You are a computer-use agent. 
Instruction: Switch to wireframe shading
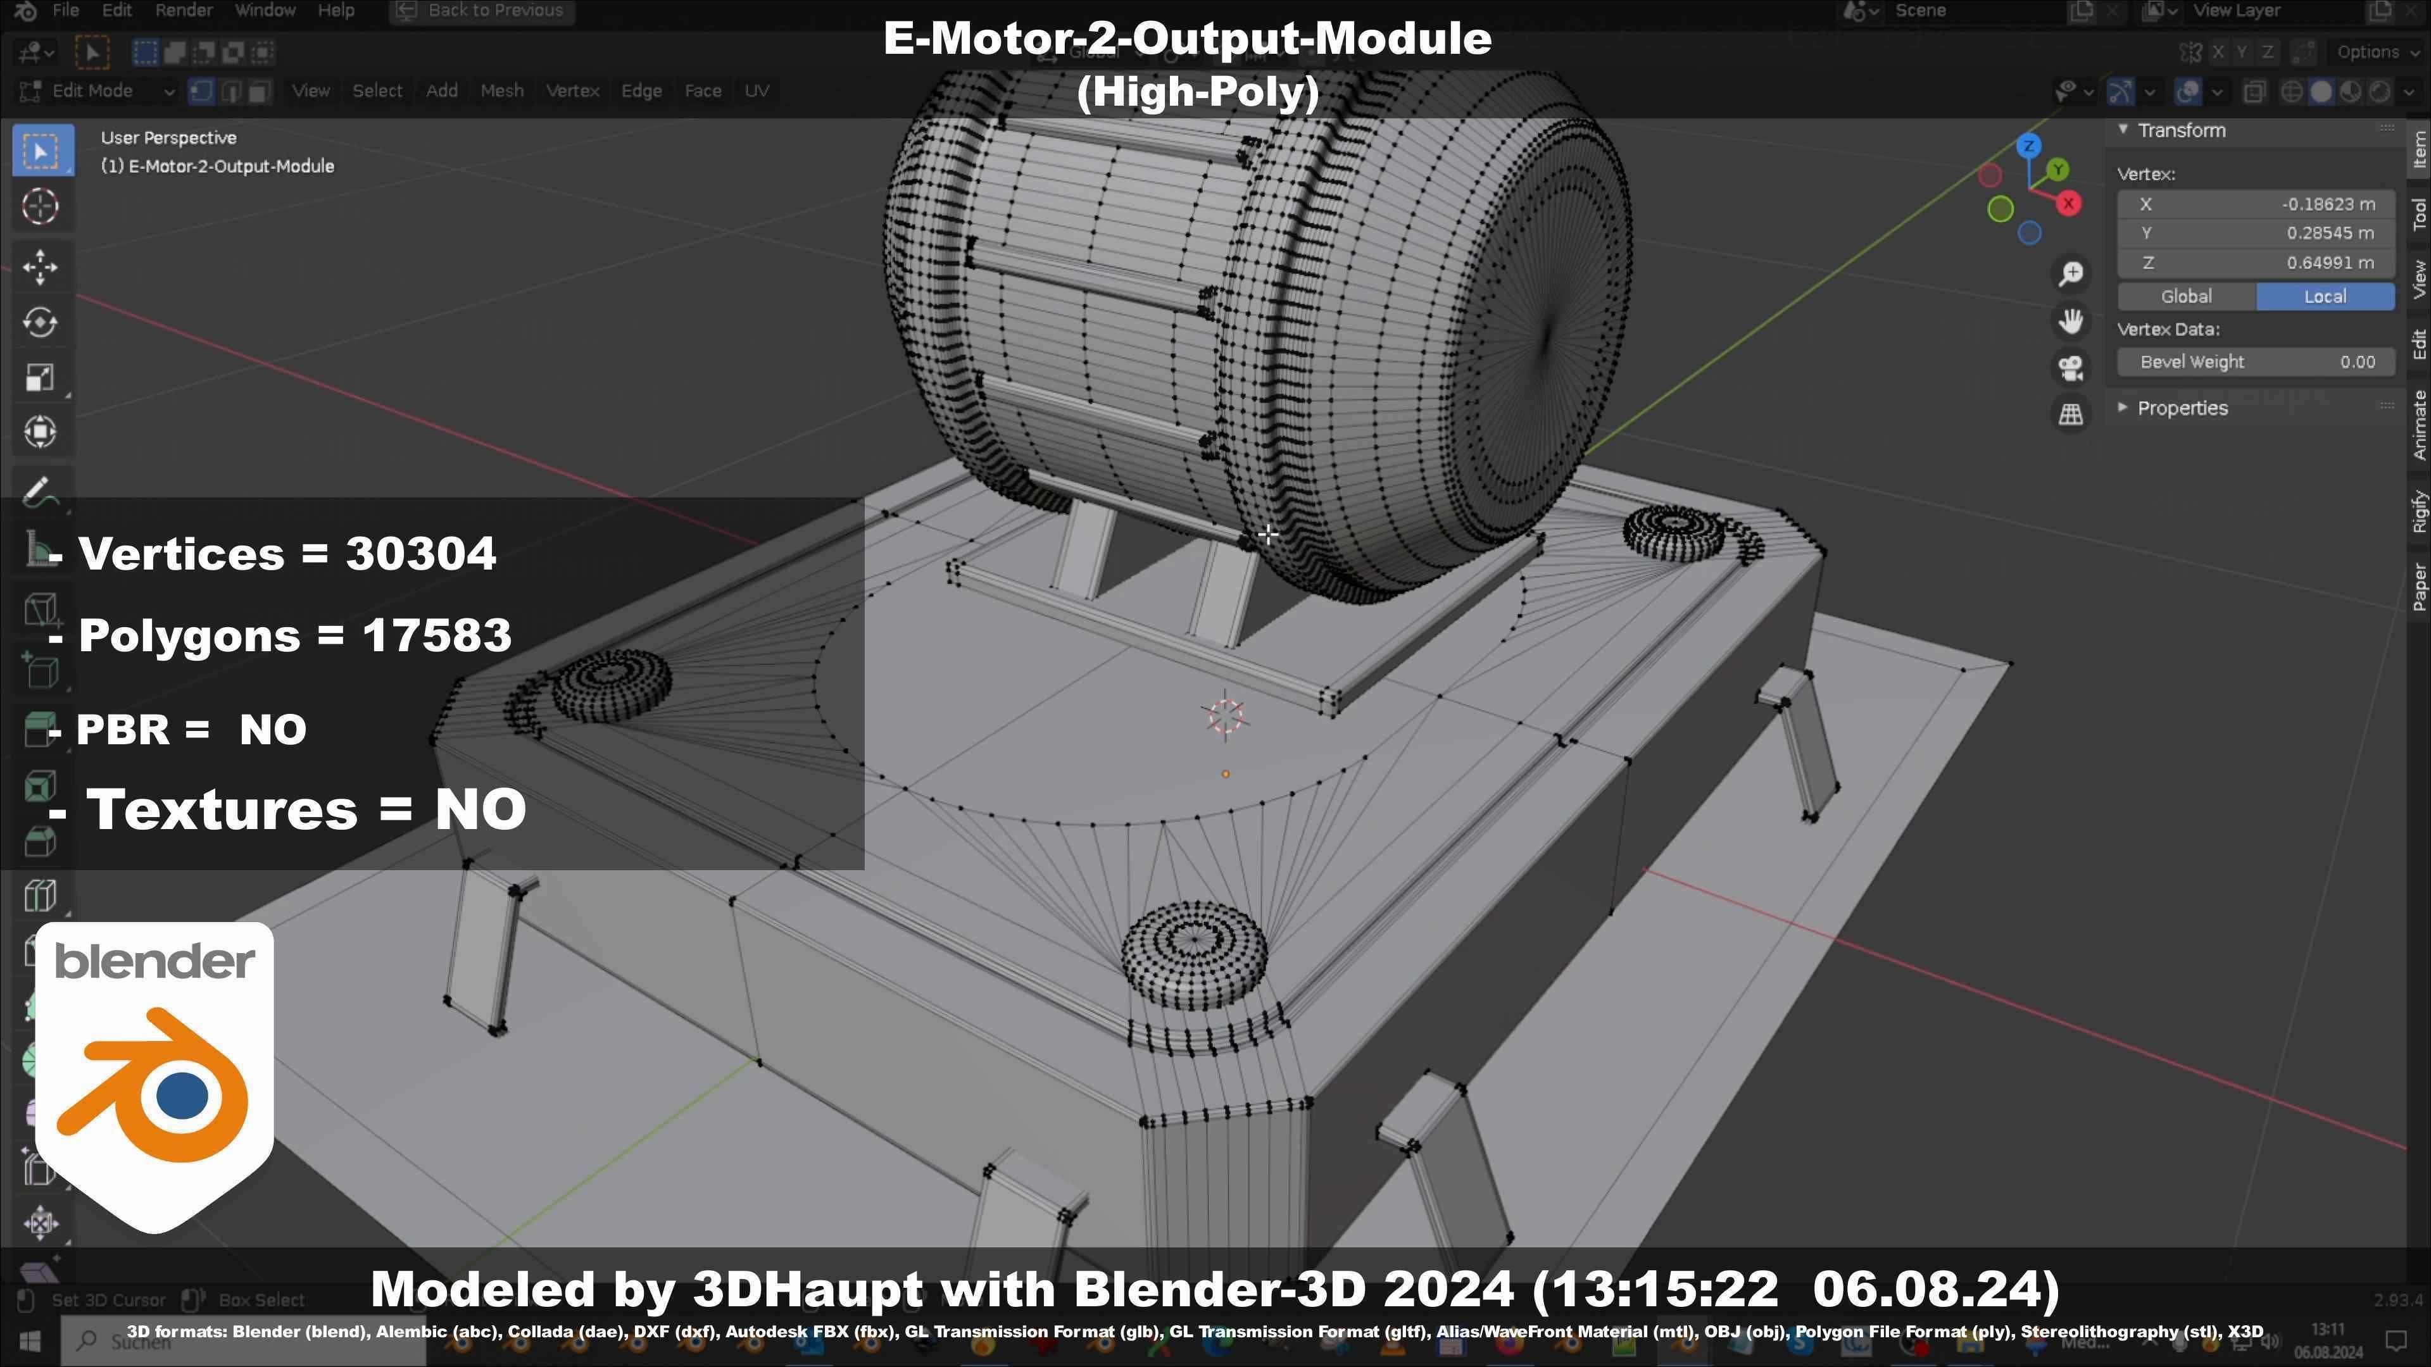pyautogui.click(x=2291, y=92)
